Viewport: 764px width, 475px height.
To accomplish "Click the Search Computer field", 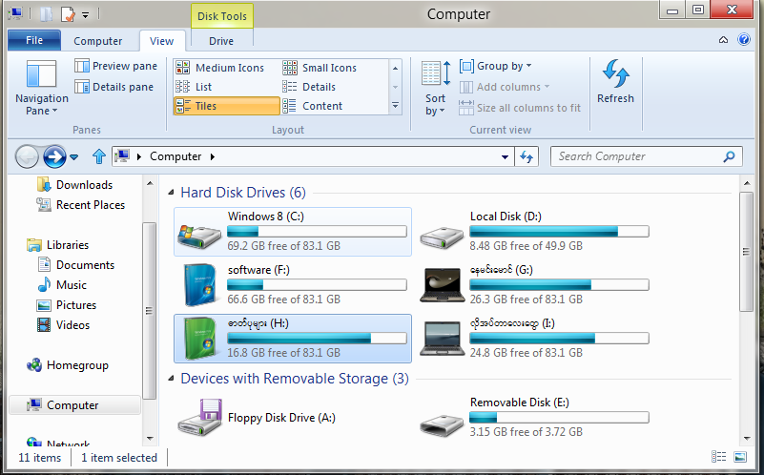I will click(646, 156).
